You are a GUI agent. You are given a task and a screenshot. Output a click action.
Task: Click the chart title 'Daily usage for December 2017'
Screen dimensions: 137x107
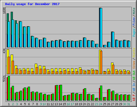click(32, 4)
